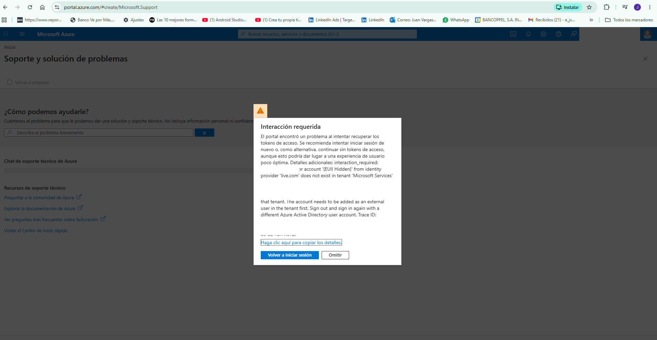The image size is (657, 340).
Task: Launch Azure Cloud Shell icon
Action: pos(513,34)
